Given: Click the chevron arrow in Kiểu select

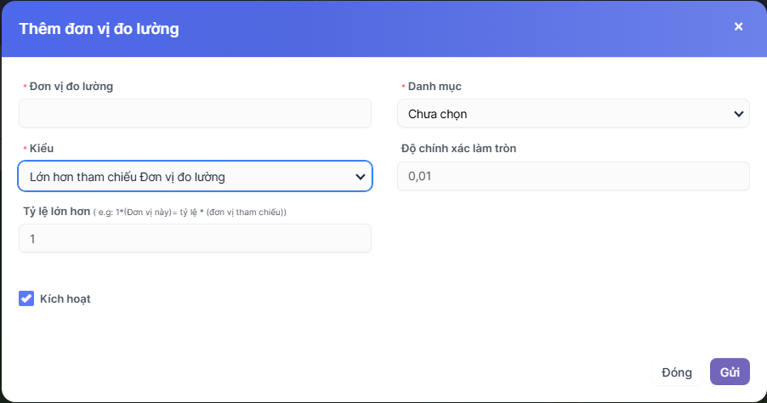Looking at the screenshot, I should coord(360,176).
